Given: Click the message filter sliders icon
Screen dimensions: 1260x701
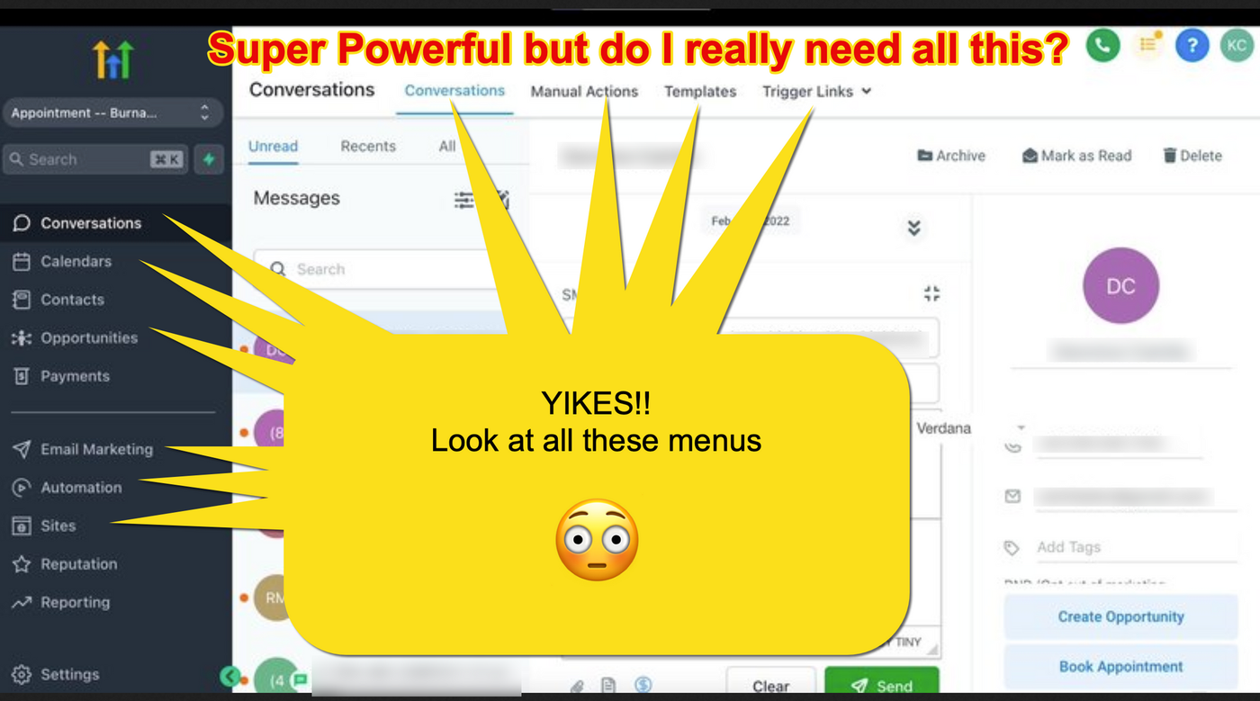Looking at the screenshot, I should [464, 200].
